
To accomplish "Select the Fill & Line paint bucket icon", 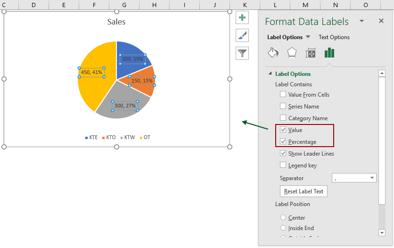I will pos(272,52).
